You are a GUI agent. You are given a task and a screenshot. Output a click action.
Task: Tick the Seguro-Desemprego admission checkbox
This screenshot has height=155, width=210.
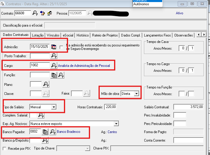[x=61, y=47]
